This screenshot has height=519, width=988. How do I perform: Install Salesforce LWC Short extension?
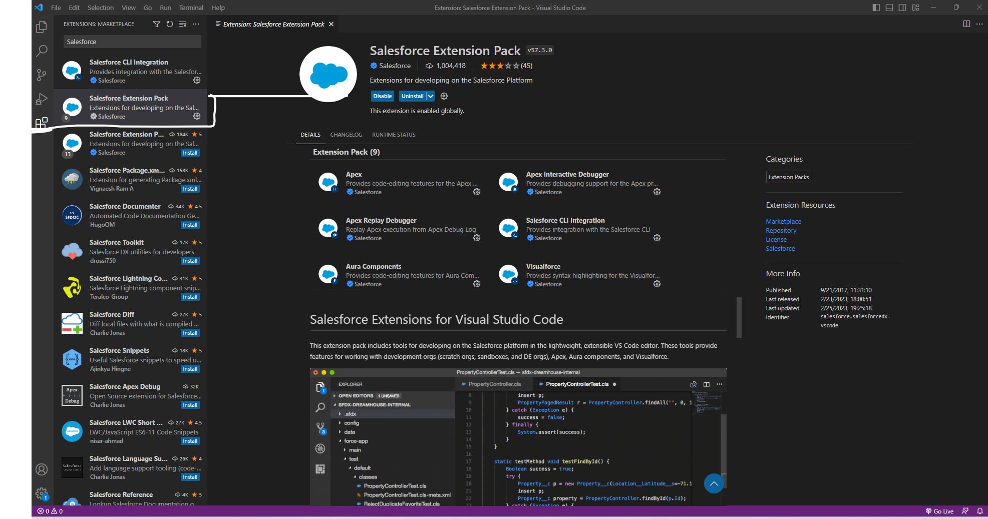pos(190,441)
